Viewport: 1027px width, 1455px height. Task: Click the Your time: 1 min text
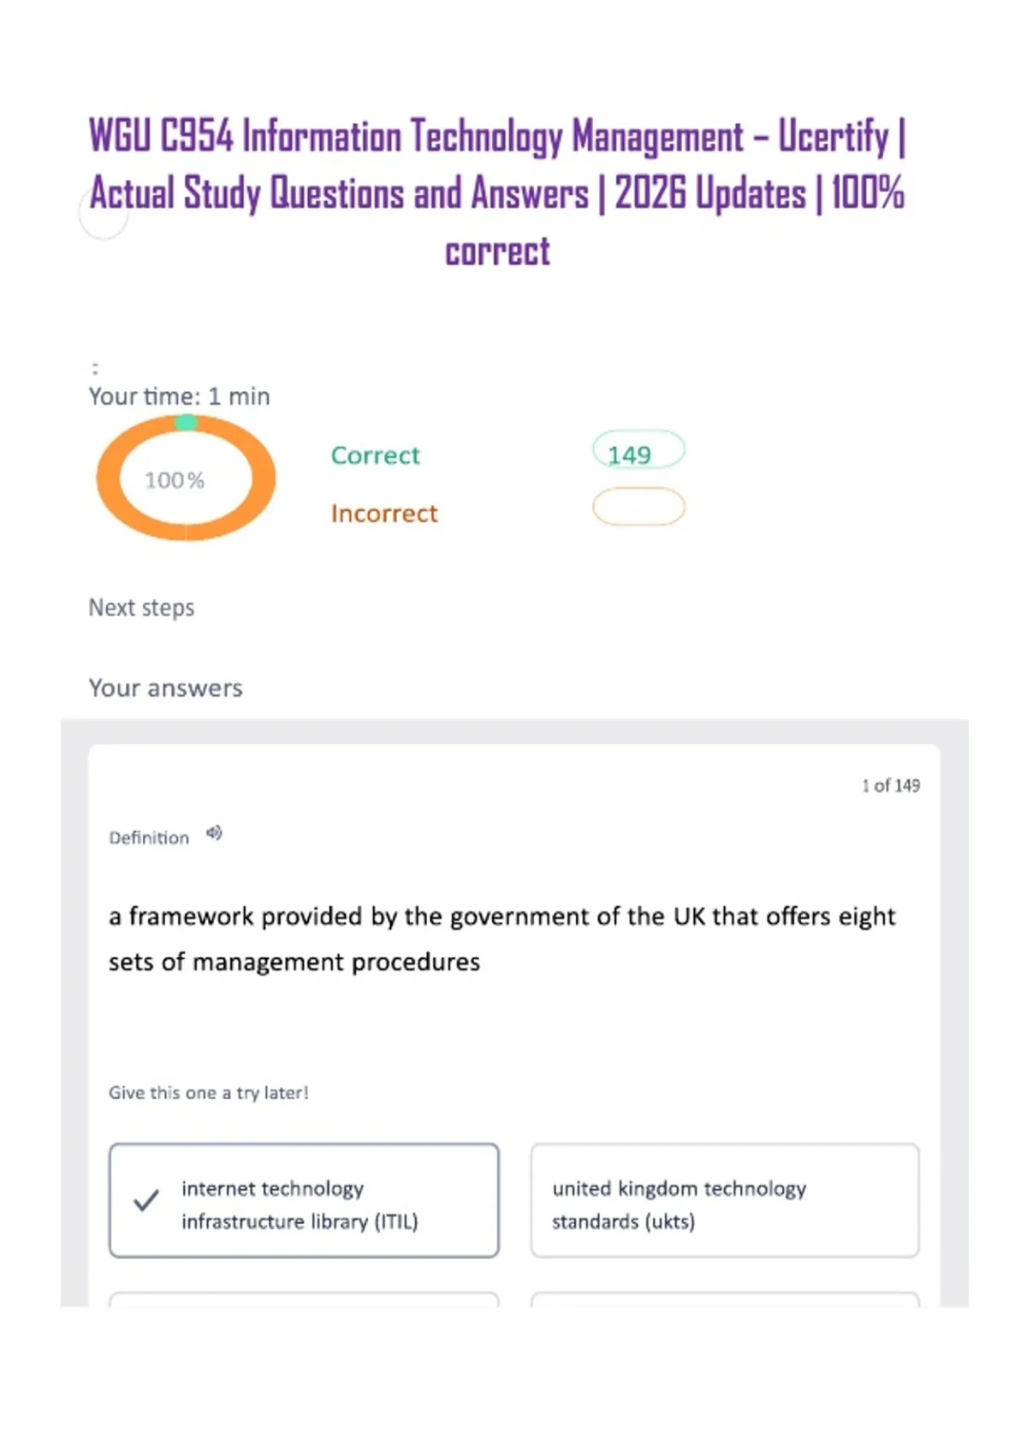tap(179, 396)
